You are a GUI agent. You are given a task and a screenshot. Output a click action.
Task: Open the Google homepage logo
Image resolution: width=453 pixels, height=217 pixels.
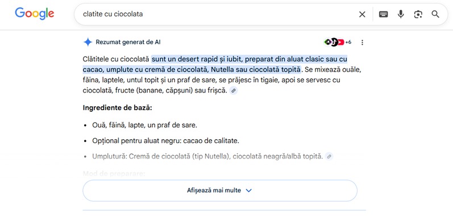pyautogui.click(x=34, y=14)
